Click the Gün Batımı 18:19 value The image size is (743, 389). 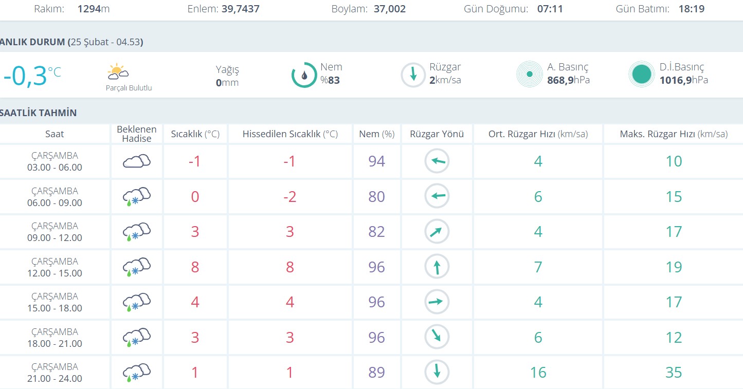[x=691, y=9]
